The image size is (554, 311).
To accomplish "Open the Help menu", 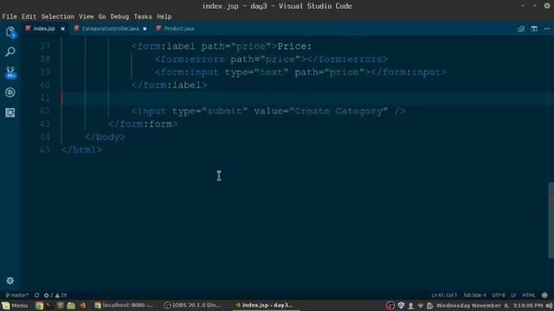I will pos(164,16).
